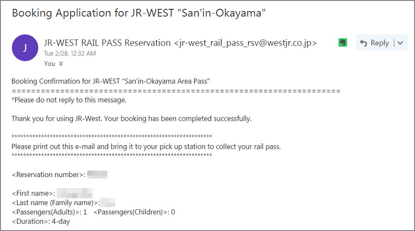415x231 pixels.
Task: Click the Duration 4-day line
Action: coord(40,221)
